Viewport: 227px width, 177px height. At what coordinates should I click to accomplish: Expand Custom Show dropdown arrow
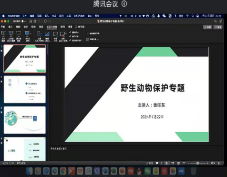31,34
